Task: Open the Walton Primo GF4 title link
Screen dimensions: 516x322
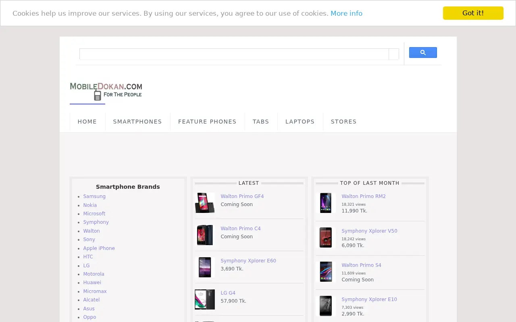Action: [x=242, y=196]
